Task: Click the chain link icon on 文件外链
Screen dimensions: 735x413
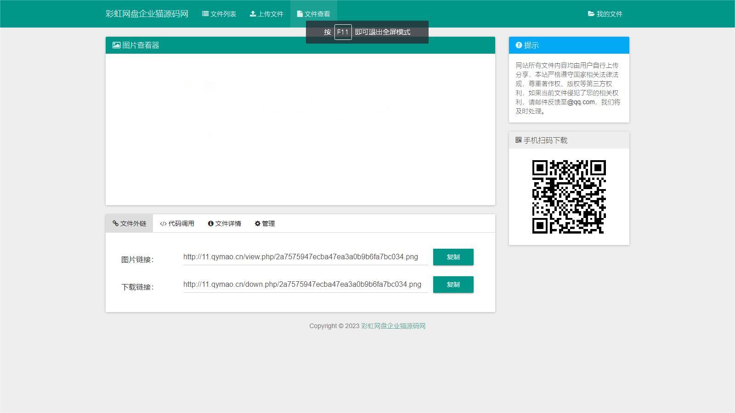Action: [116, 223]
